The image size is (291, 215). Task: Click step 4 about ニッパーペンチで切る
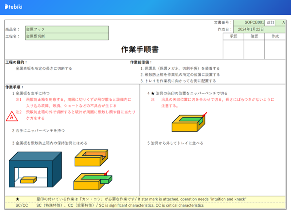(187, 93)
